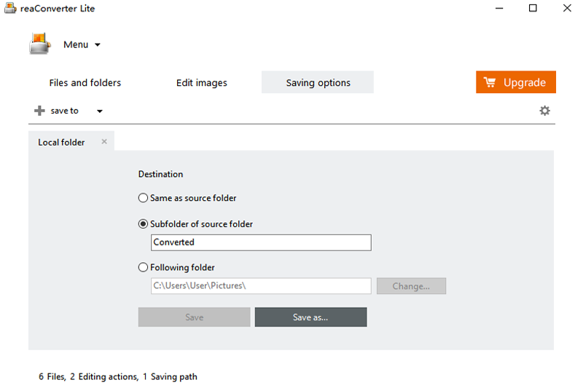
Task: Select Subfolder of source folder option
Action: (144, 224)
